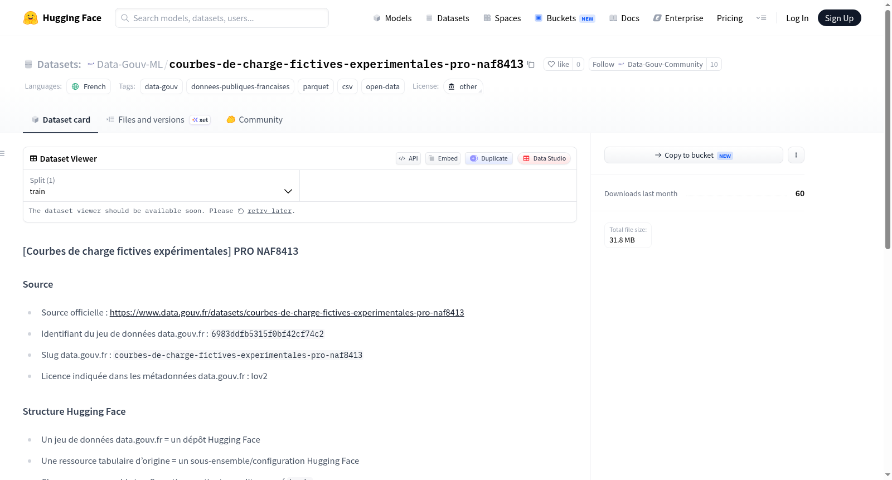Select the license 'other' tag
892x480 pixels.
[x=463, y=87]
